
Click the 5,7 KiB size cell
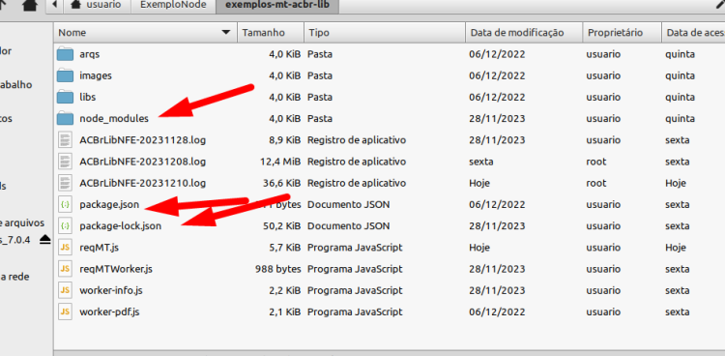pyautogui.click(x=285, y=248)
